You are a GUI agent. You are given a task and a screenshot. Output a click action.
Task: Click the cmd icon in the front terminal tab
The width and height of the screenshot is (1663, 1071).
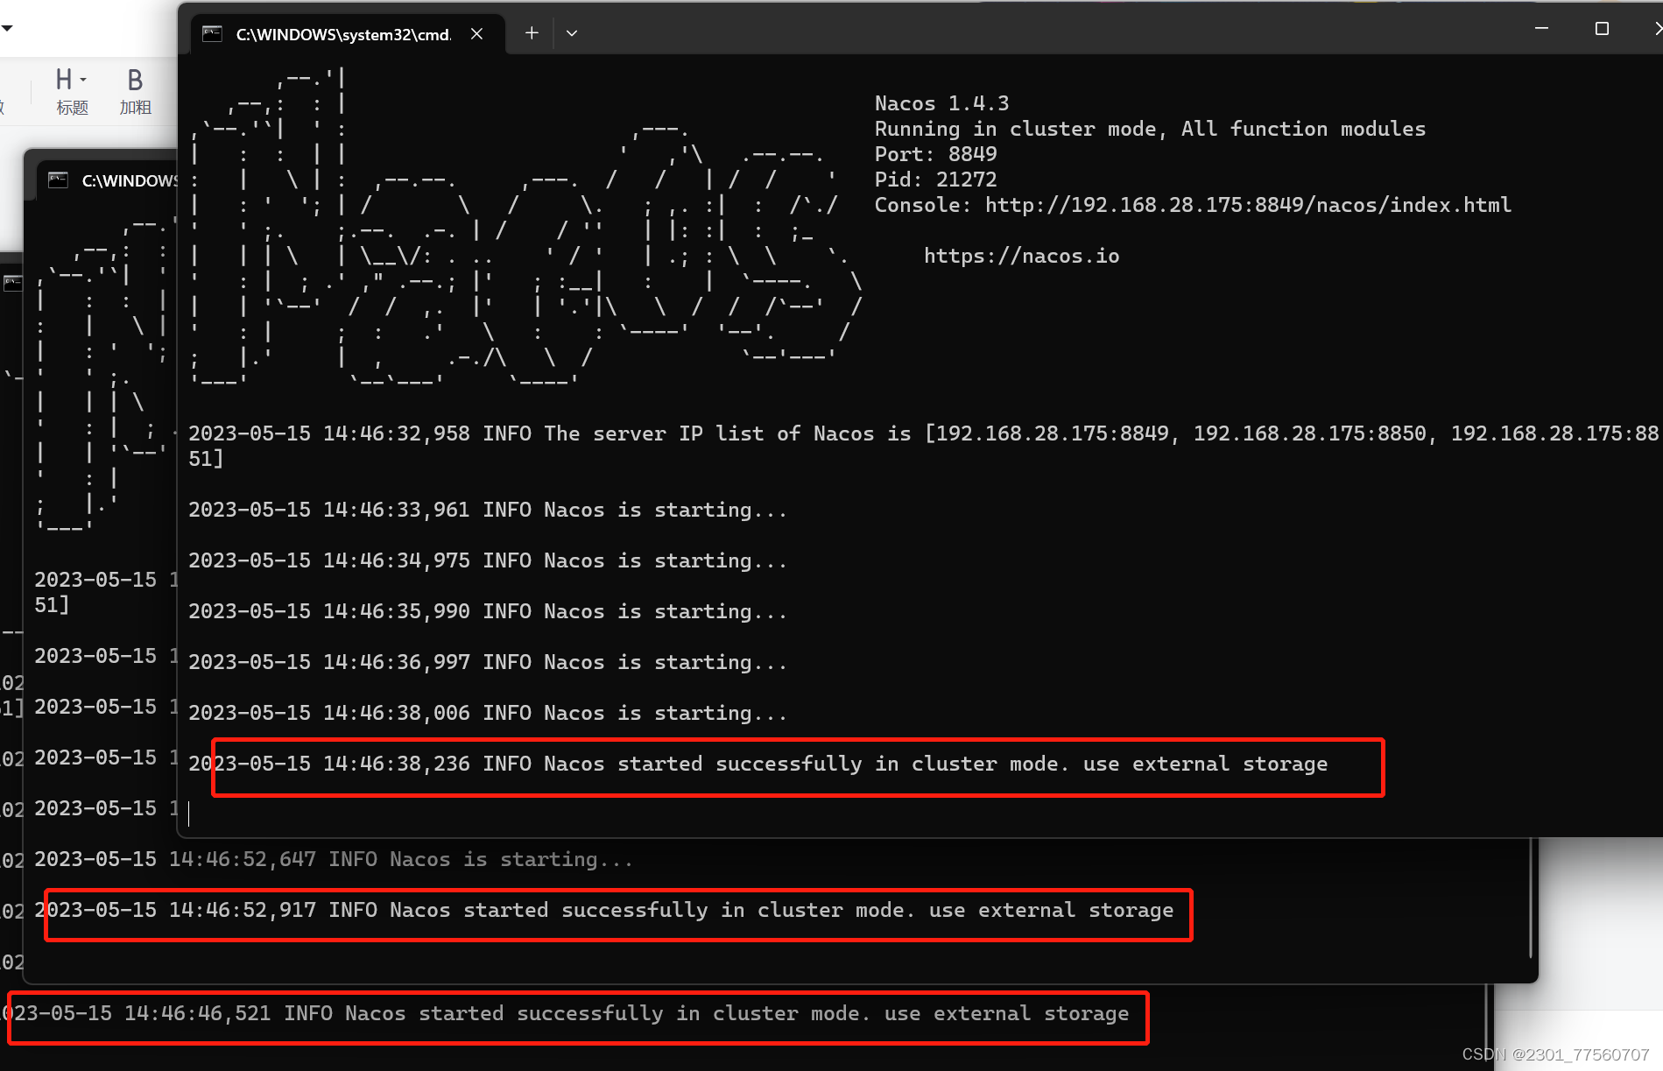[212, 34]
